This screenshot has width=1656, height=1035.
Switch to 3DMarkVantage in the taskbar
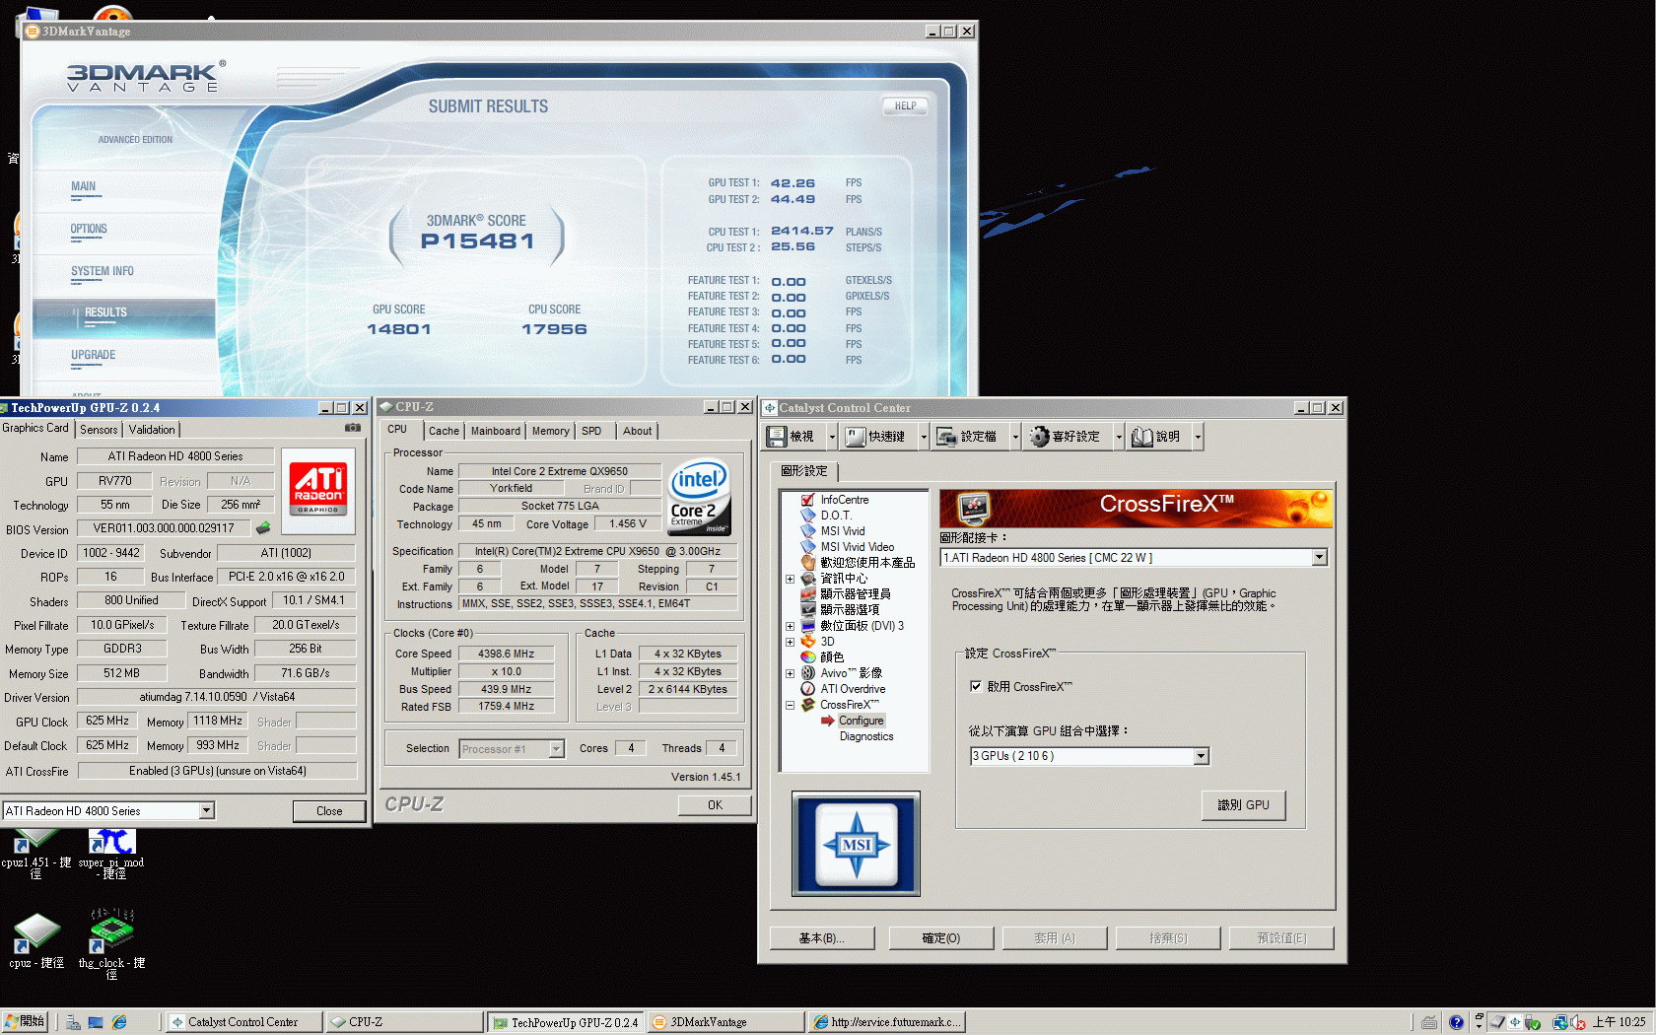[725, 1022]
